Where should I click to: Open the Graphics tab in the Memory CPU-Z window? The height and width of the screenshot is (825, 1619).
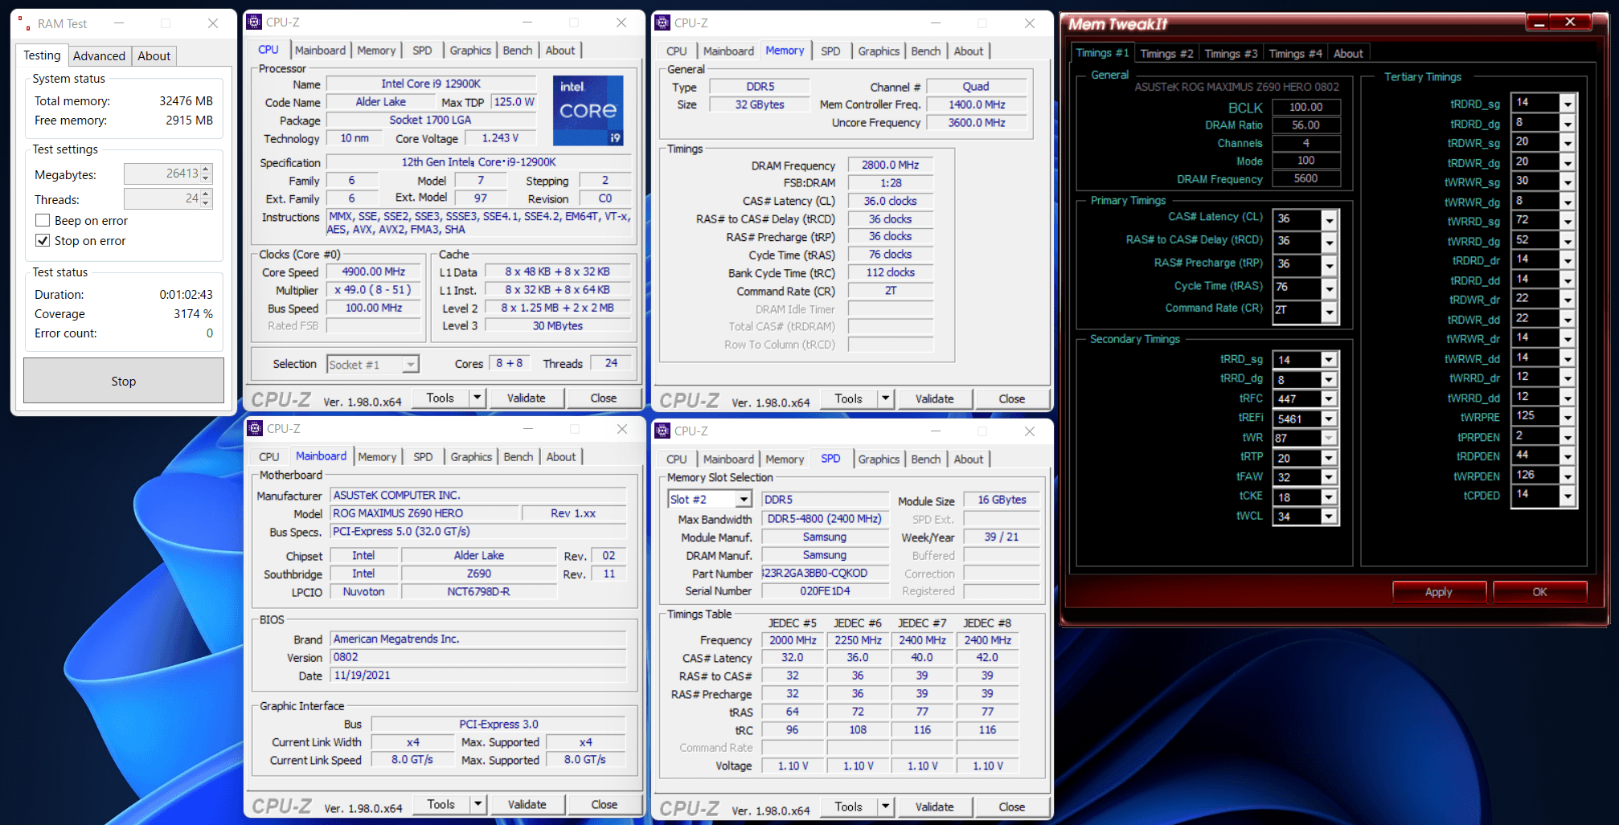click(x=878, y=51)
